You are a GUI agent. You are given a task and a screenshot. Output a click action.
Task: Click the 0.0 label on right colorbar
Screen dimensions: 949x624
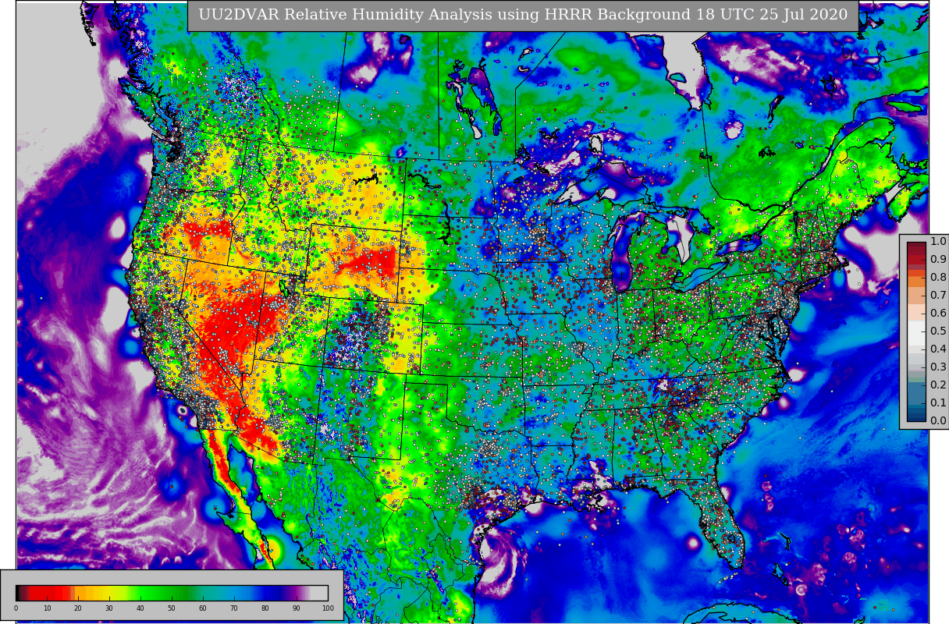coord(938,421)
